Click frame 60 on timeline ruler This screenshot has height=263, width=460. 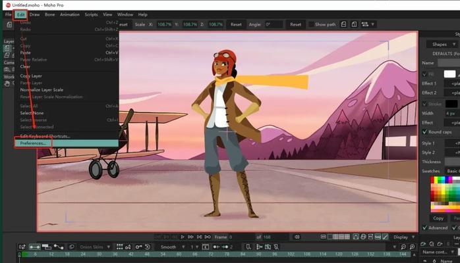pos(179,254)
